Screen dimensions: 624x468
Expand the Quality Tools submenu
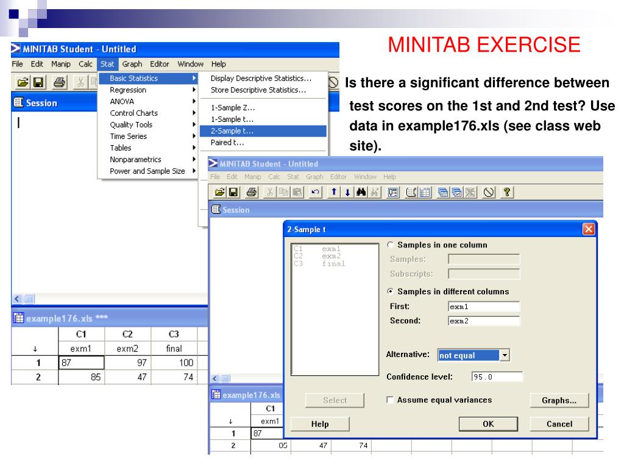point(148,124)
